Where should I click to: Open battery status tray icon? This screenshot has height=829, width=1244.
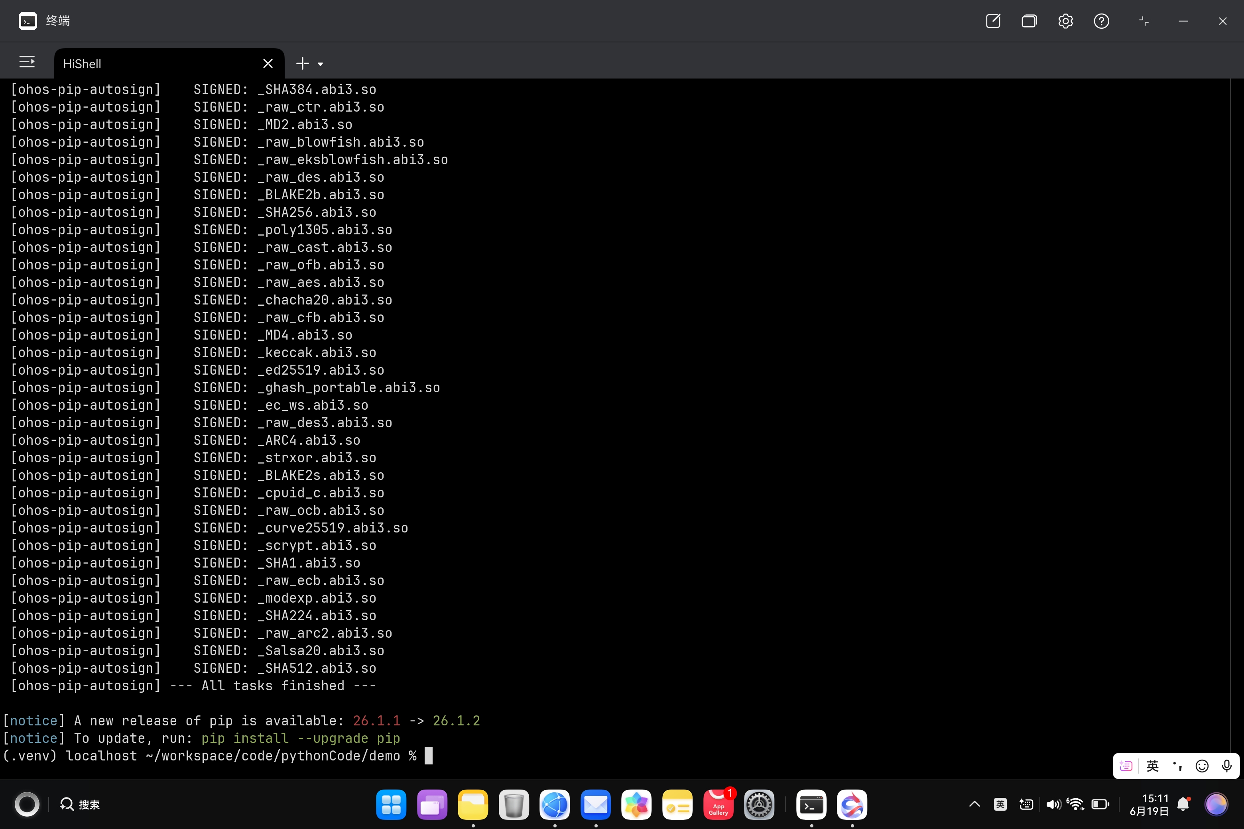1100,804
